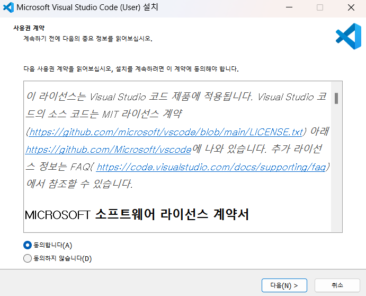Image resolution: width=366 pixels, height=296 pixels.
Task: Open the code.visualstudio.com FAQ link
Action: click(x=211, y=167)
